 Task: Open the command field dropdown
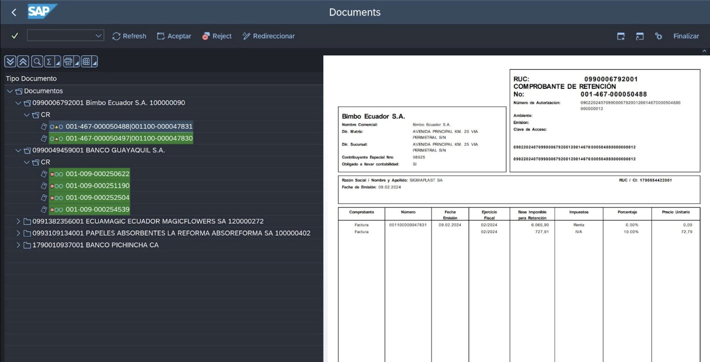[x=98, y=36]
